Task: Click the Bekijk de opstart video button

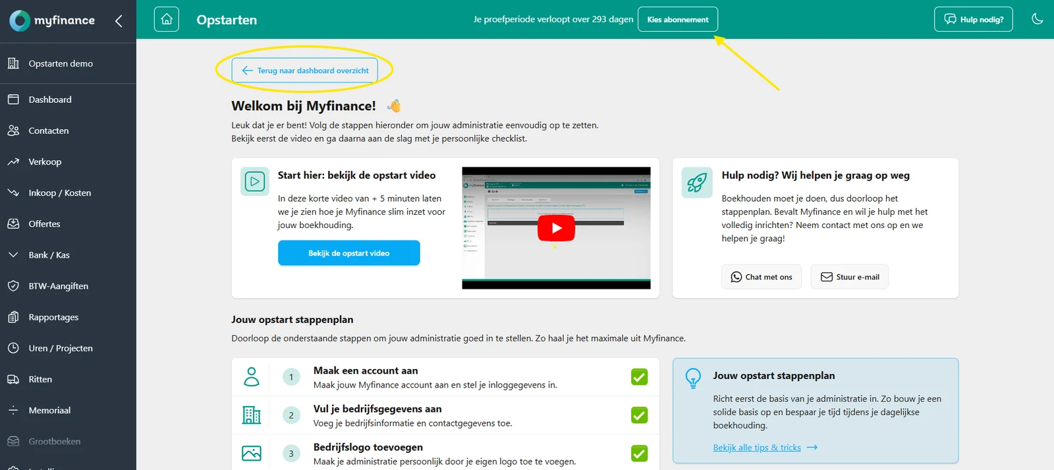Action: 349,253
